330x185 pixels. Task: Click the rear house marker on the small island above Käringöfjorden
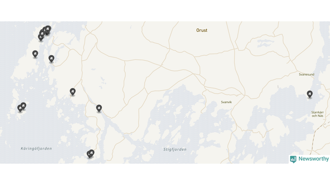click(x=23, y=106)
